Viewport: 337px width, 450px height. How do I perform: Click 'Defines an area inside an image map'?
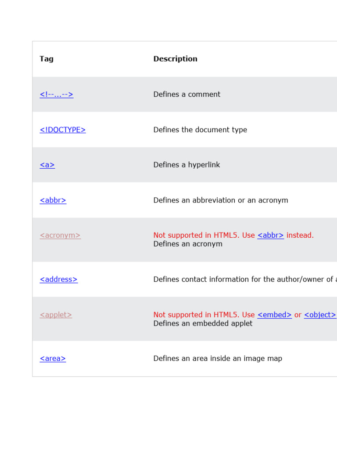point(218,359)
